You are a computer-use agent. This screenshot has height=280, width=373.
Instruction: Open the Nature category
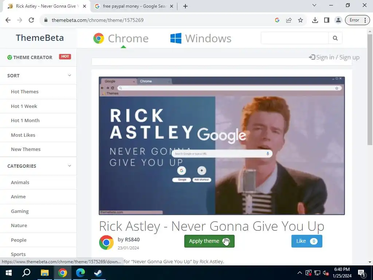pos(19,225)
